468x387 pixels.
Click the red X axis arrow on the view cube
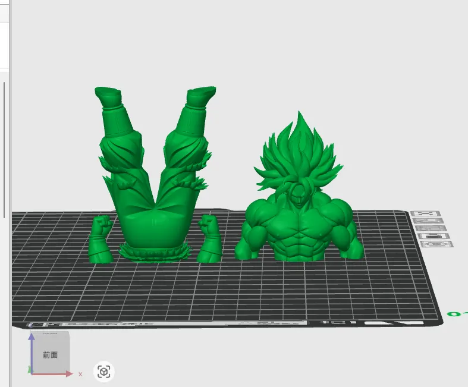tap(52, 374)
